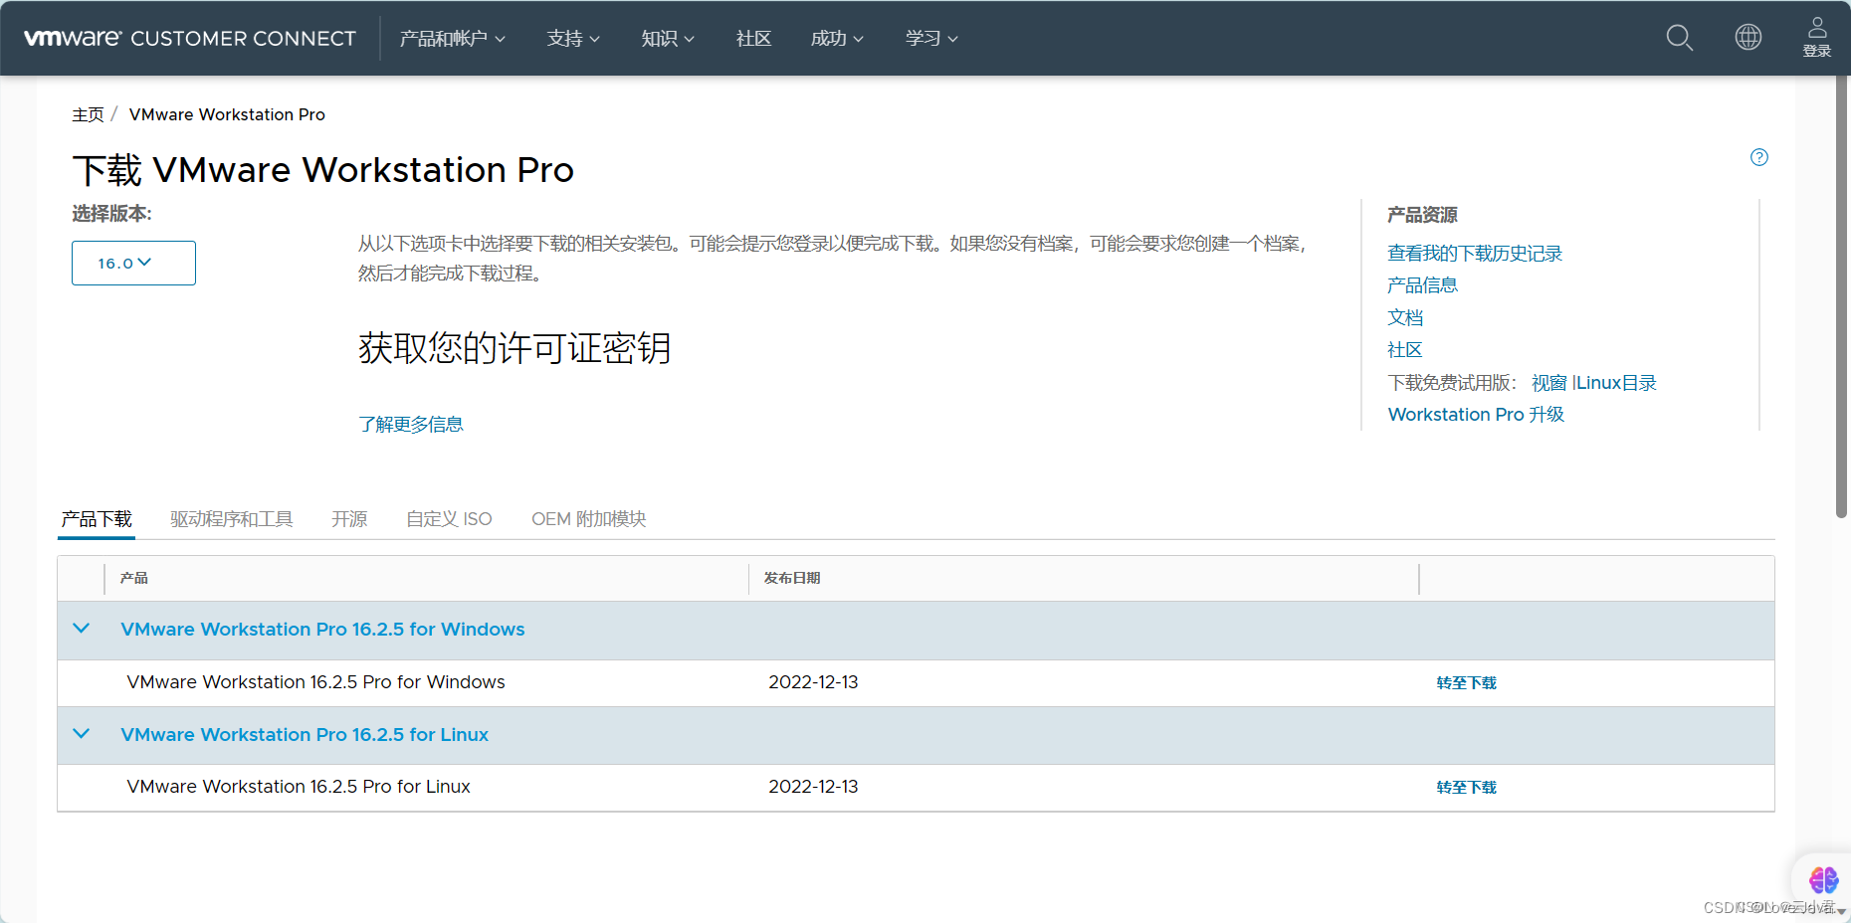Click the 了解更多信息 link

click(410, 425)
